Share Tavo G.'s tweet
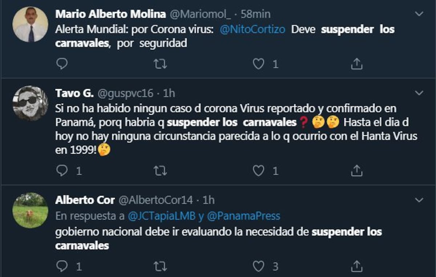 click(357, 170)
